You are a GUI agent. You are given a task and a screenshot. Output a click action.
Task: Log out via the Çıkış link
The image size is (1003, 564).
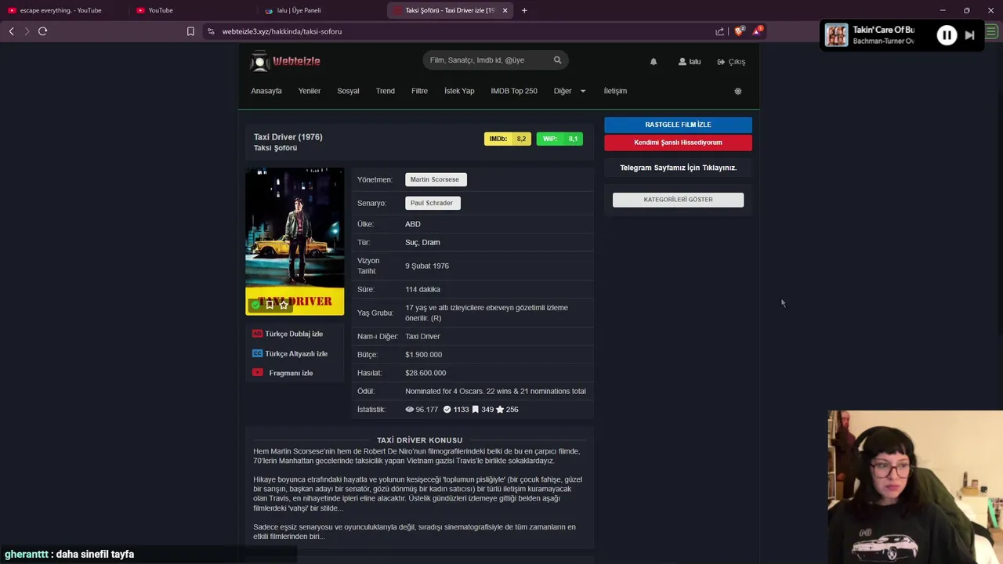tap(731, 62)
